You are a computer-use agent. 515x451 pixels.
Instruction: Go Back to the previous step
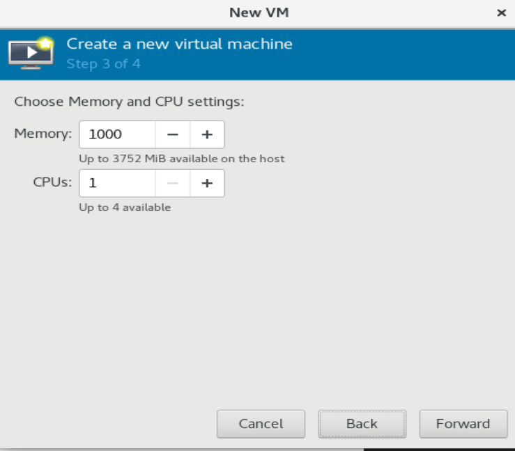[362, 424]
